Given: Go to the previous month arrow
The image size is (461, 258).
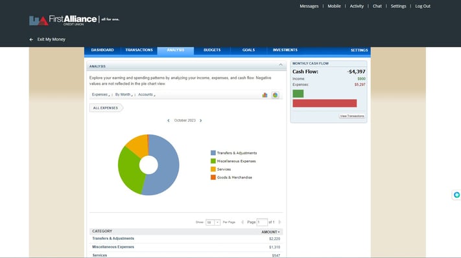Looking at the screenshot, I should click(x=168, y=120).
